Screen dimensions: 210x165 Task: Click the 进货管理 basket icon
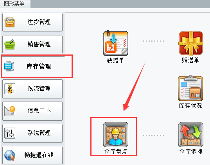(x=10, y=22)
